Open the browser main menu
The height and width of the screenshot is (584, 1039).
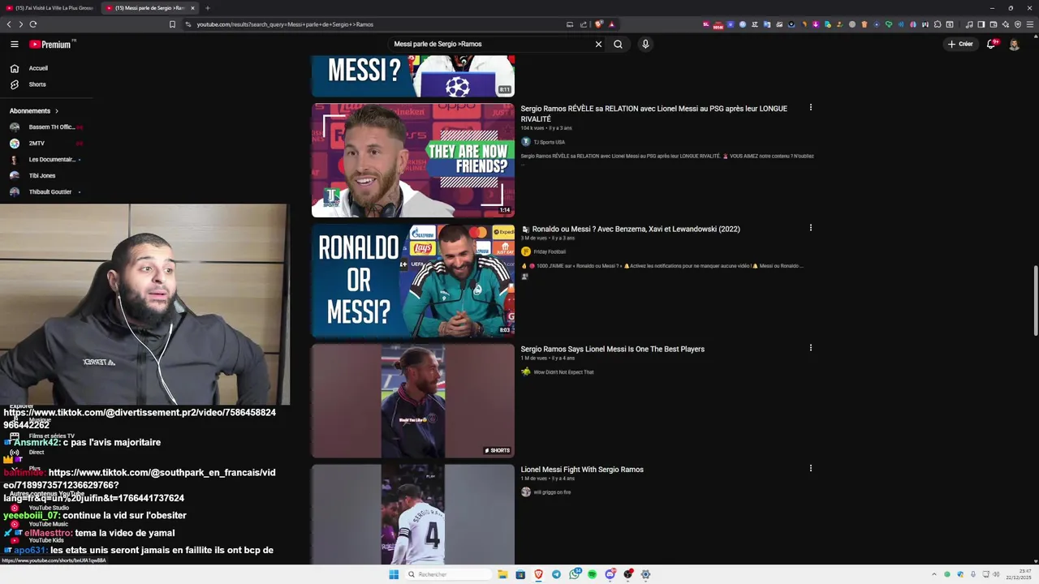[x=1030, y=24]
